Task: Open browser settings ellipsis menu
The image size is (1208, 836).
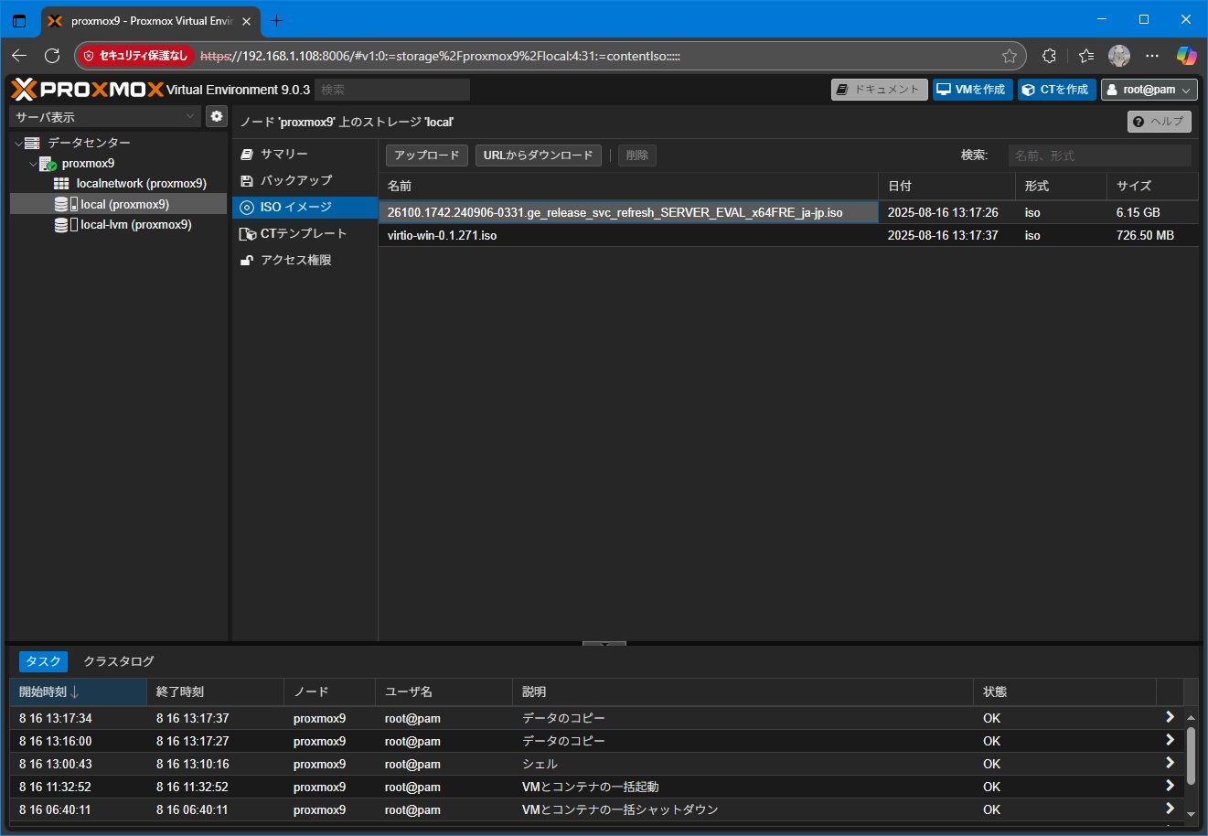Action: click(x=1152, y=56)
